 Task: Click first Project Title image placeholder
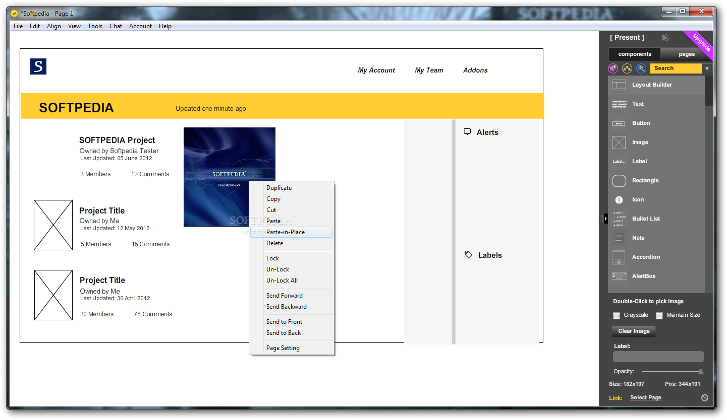pos(53,225)
